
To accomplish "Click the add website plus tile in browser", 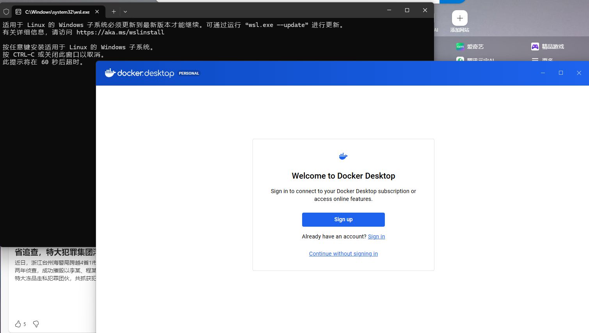I will (460, 18).
